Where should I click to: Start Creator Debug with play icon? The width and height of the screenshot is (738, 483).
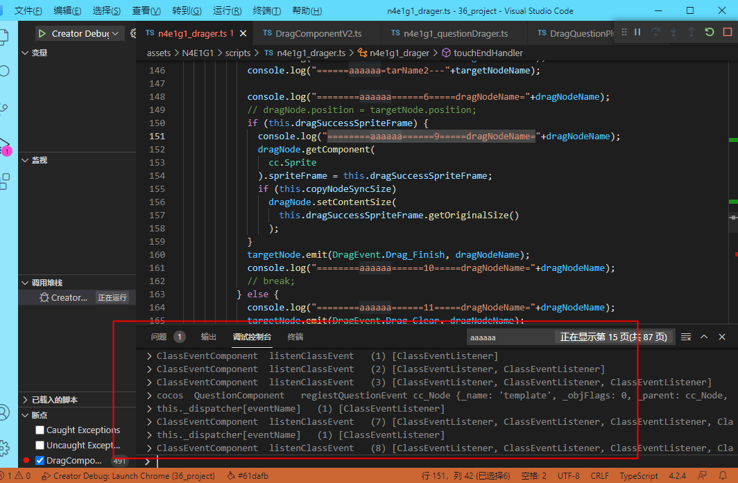pos(42,33)
